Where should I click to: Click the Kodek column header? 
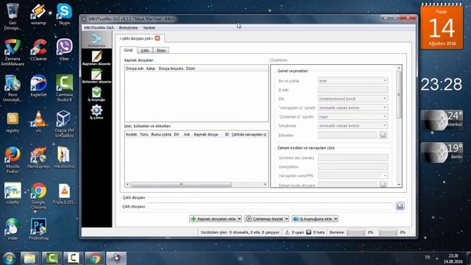click(131, 134)
